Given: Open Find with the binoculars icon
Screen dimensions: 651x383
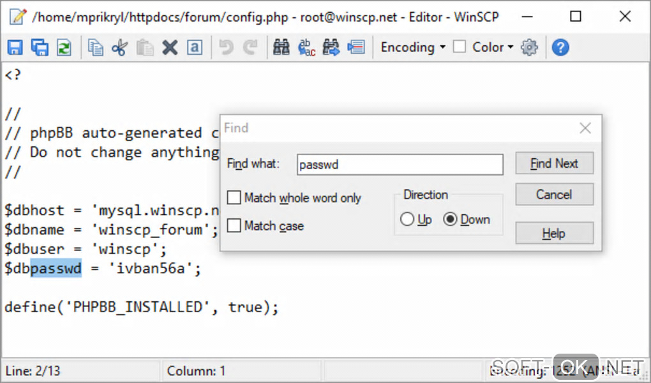Looking at the screenshot, I should pos(281,47).
